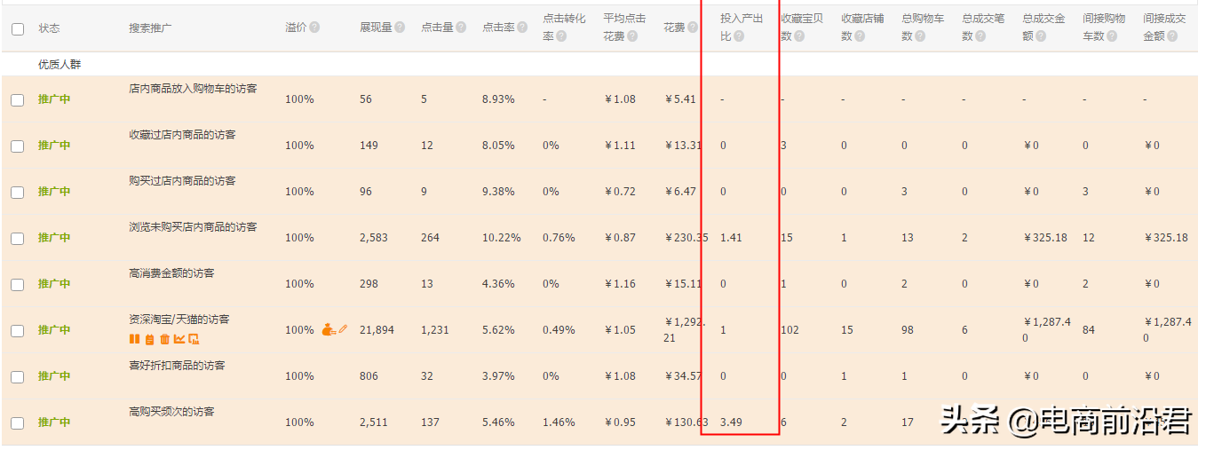Click impressions value 2,583
The width and height of the screenshot is (1206, 450).
tap(374, 238)
